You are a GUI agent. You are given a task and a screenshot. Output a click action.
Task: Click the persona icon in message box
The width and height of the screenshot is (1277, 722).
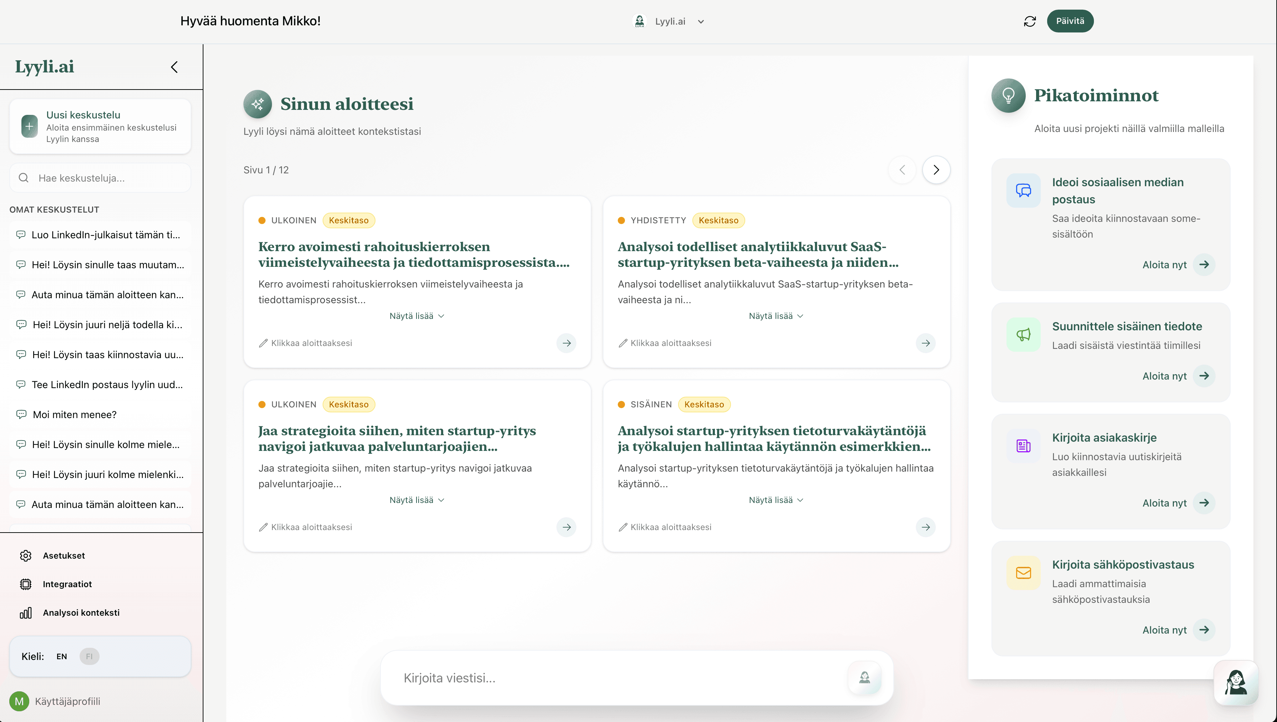(864, 677)
